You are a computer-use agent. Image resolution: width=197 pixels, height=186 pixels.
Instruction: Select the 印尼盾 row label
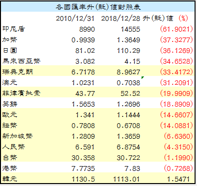coord(14,29)
